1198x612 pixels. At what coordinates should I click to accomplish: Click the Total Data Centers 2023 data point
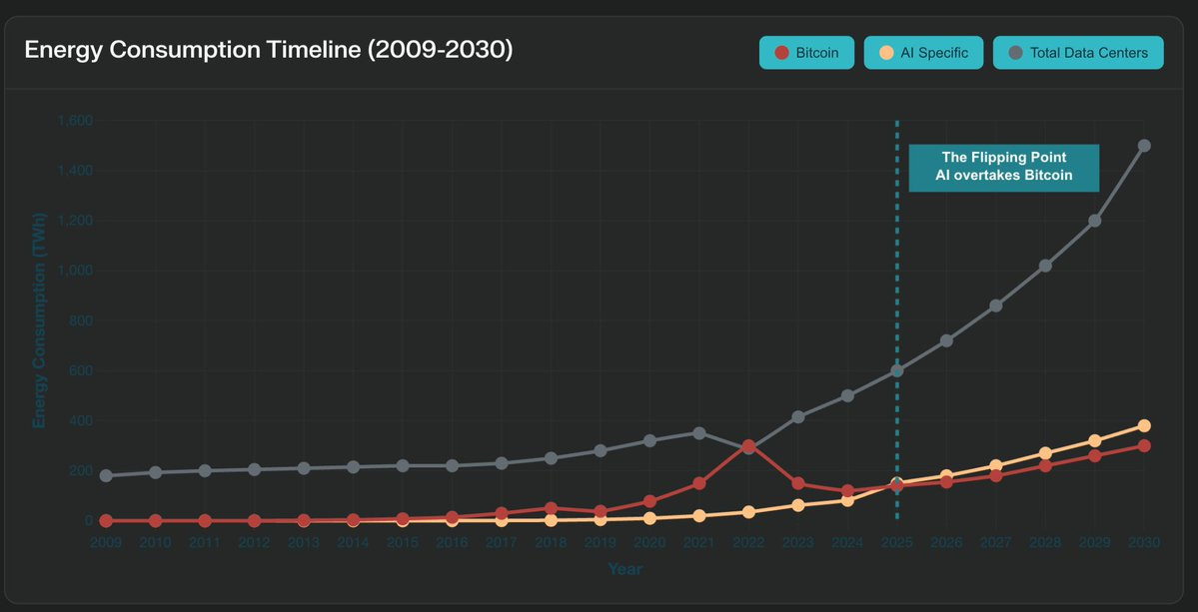pyautogui.click(x=797, y=416)
